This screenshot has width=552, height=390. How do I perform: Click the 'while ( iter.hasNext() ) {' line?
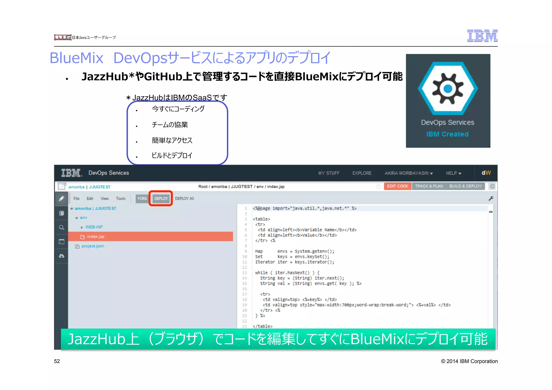(287, 273)
